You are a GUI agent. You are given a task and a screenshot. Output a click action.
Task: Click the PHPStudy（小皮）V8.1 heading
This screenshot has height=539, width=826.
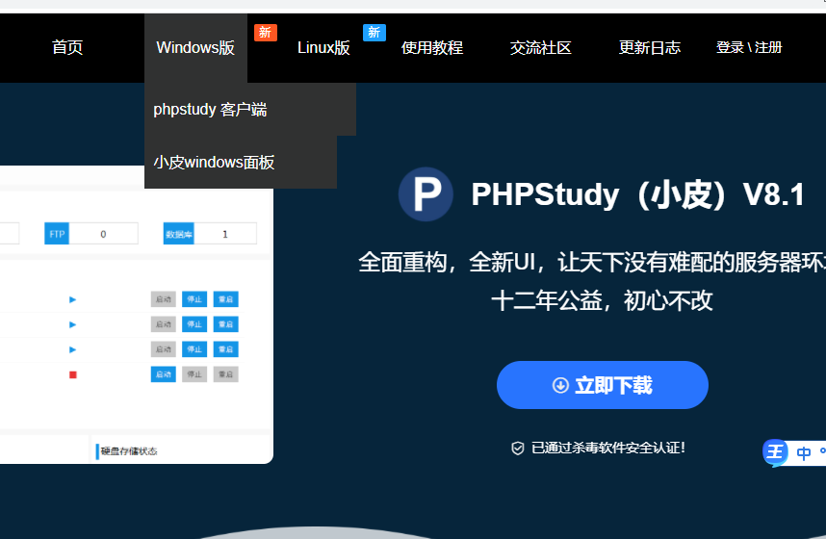638,194
